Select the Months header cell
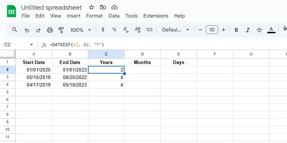 [x=142, y=62]
